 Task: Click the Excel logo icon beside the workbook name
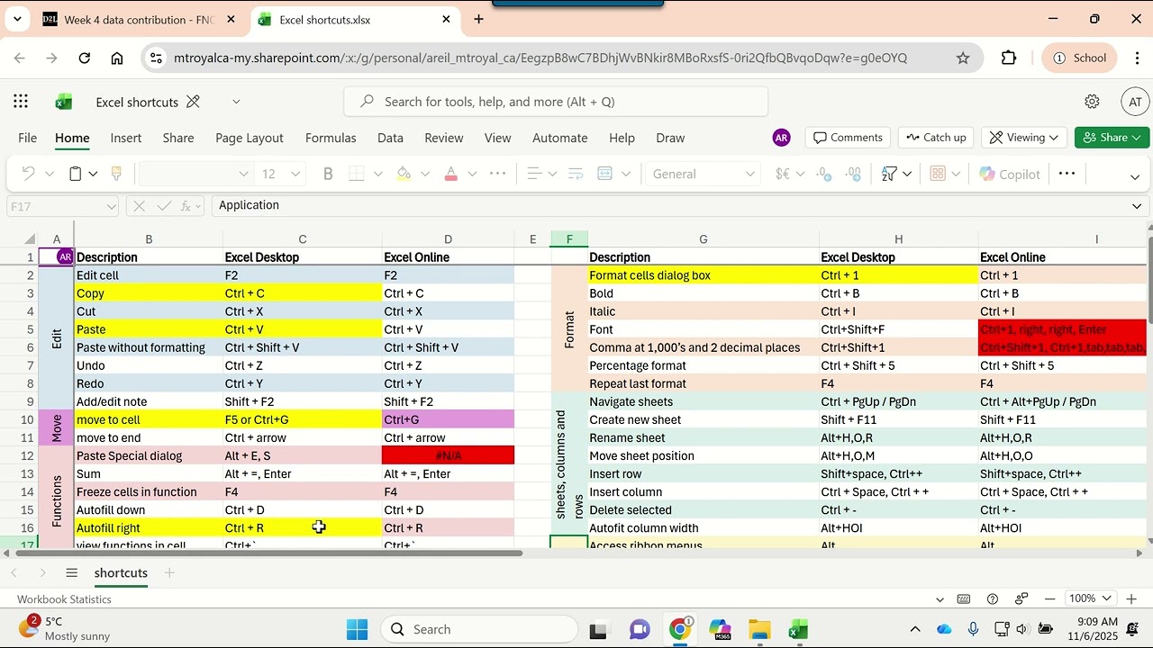pos(64,102)
